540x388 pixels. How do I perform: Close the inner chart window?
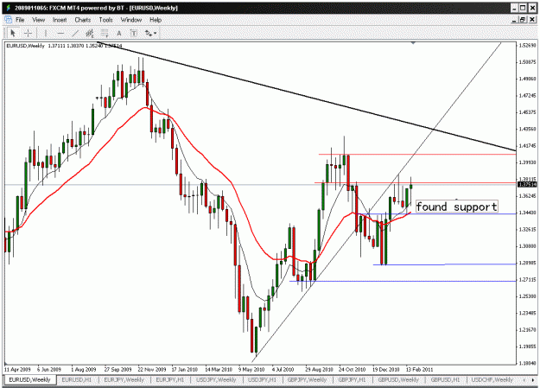coord(532,20)
